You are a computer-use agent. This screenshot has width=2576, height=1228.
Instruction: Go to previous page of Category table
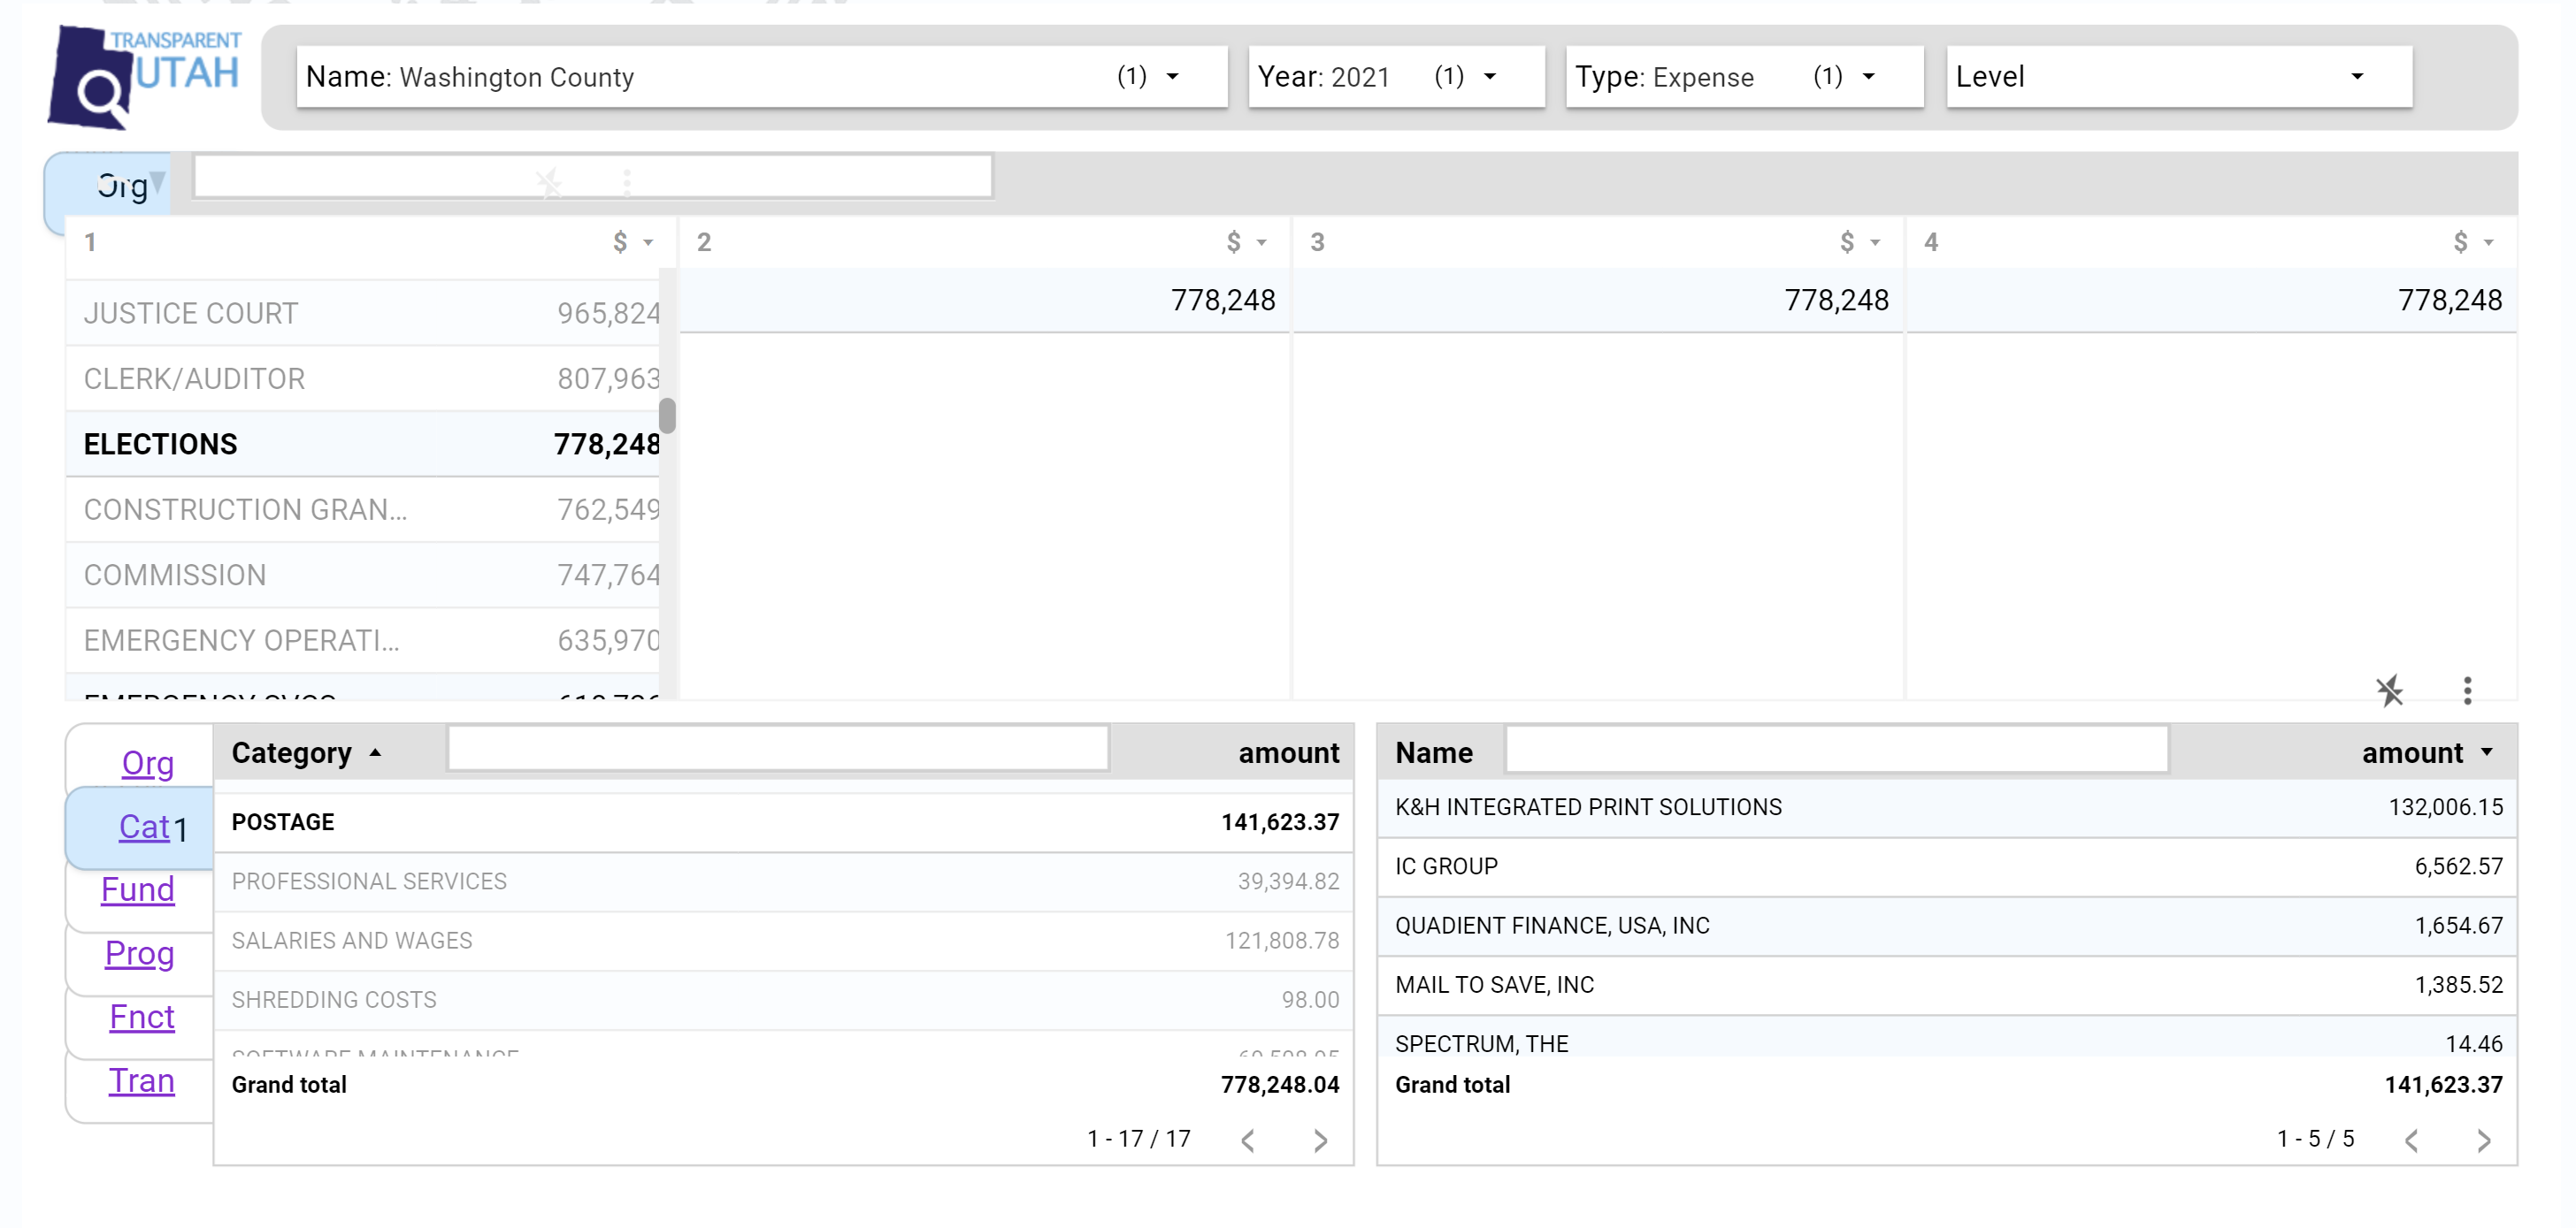[x=1247, y=1140]
